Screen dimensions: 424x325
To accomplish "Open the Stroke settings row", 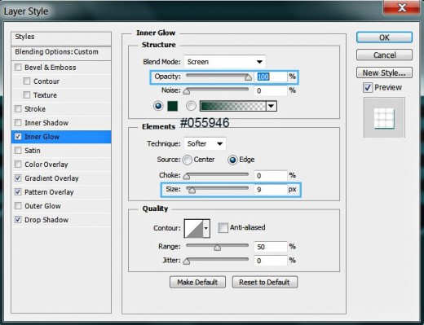I will (x=61, y=109).
